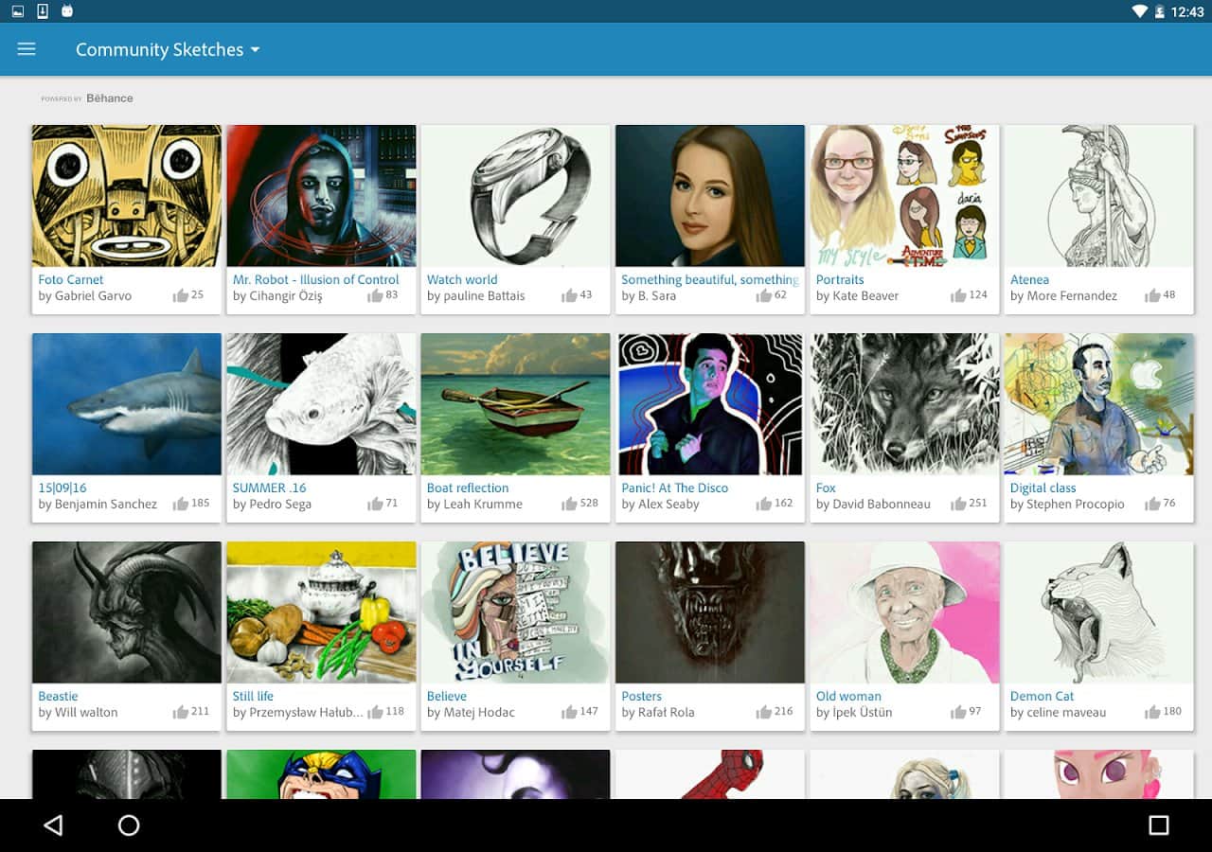Click the Atenea title link

click(x=1029, y=279)
